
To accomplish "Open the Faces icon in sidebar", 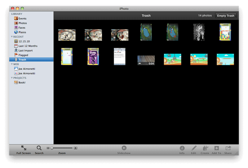I will [x=16, y=27].
